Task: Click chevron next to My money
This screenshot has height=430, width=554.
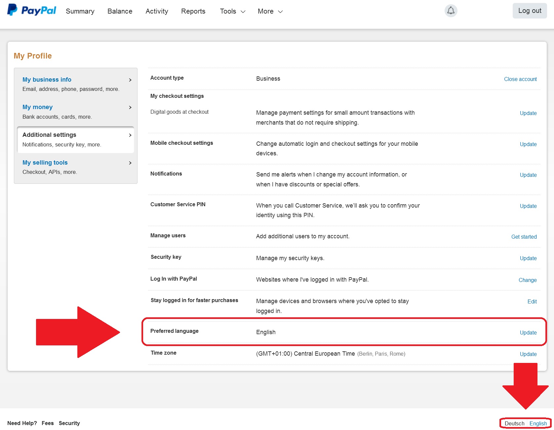Action: 130,107
